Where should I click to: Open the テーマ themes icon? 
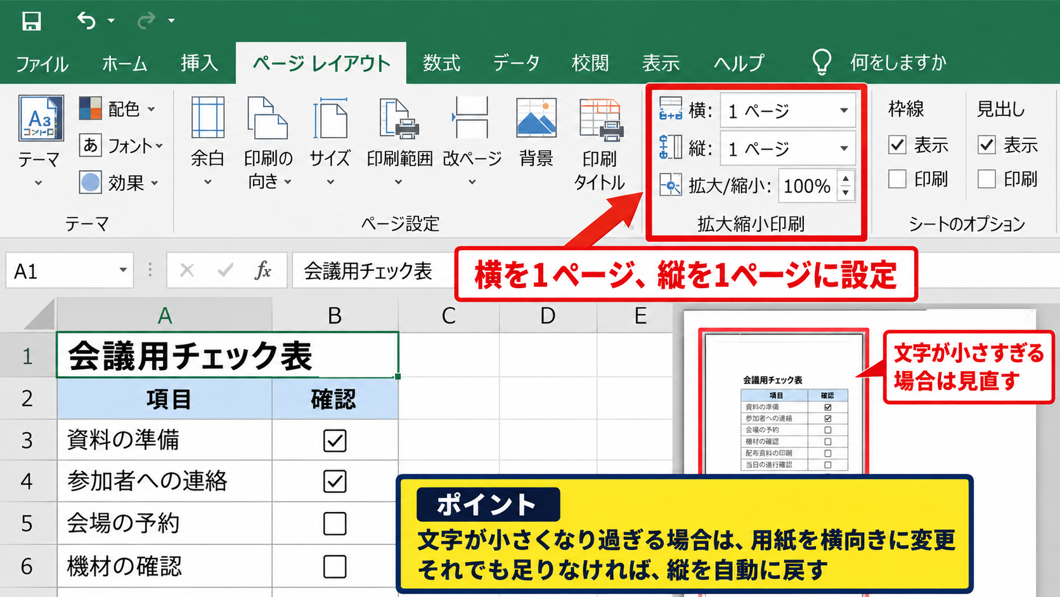(40, 118)
